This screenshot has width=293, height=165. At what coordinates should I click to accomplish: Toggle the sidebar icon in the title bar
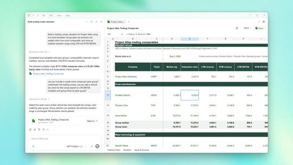(29, 15)
